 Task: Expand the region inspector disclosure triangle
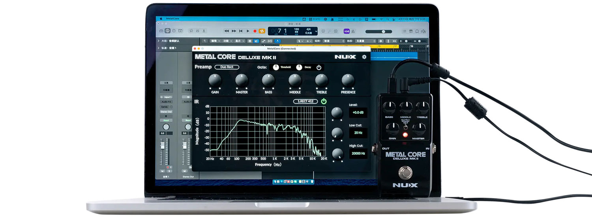(159, 41)
